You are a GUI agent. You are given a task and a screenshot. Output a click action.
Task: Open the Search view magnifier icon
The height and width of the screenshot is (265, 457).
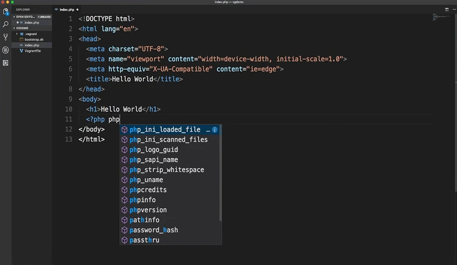pyautogui.click(x=5, y=24)
